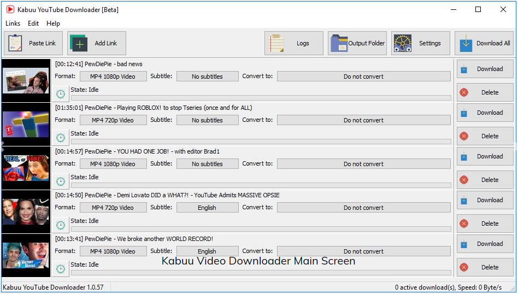The height and width of the screenshot is (294, 518).
Task: Change format of WORLD RECORD video
Action: pos(113,251)
